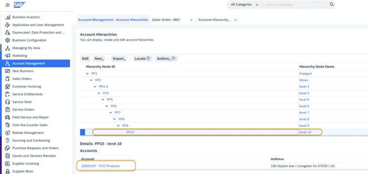The width and height of the screenshot is (368, 174).
Task: Click Rebate Management icon
Action: click(8, 133)
